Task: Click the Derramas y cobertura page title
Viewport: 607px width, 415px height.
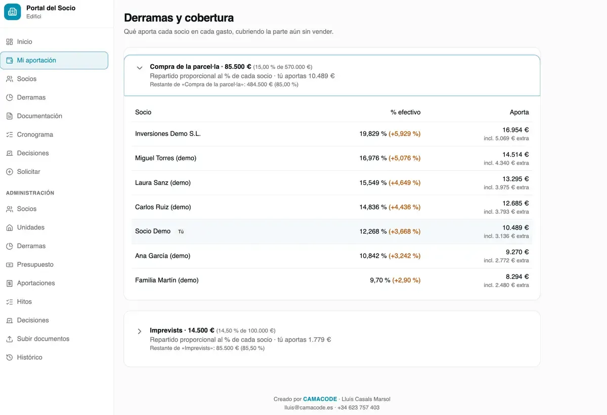Action: pos(179,18)
